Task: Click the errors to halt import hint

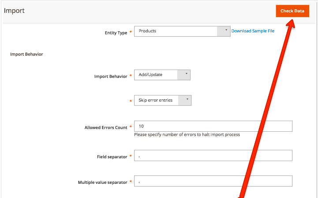Action: tap(187, 134)
